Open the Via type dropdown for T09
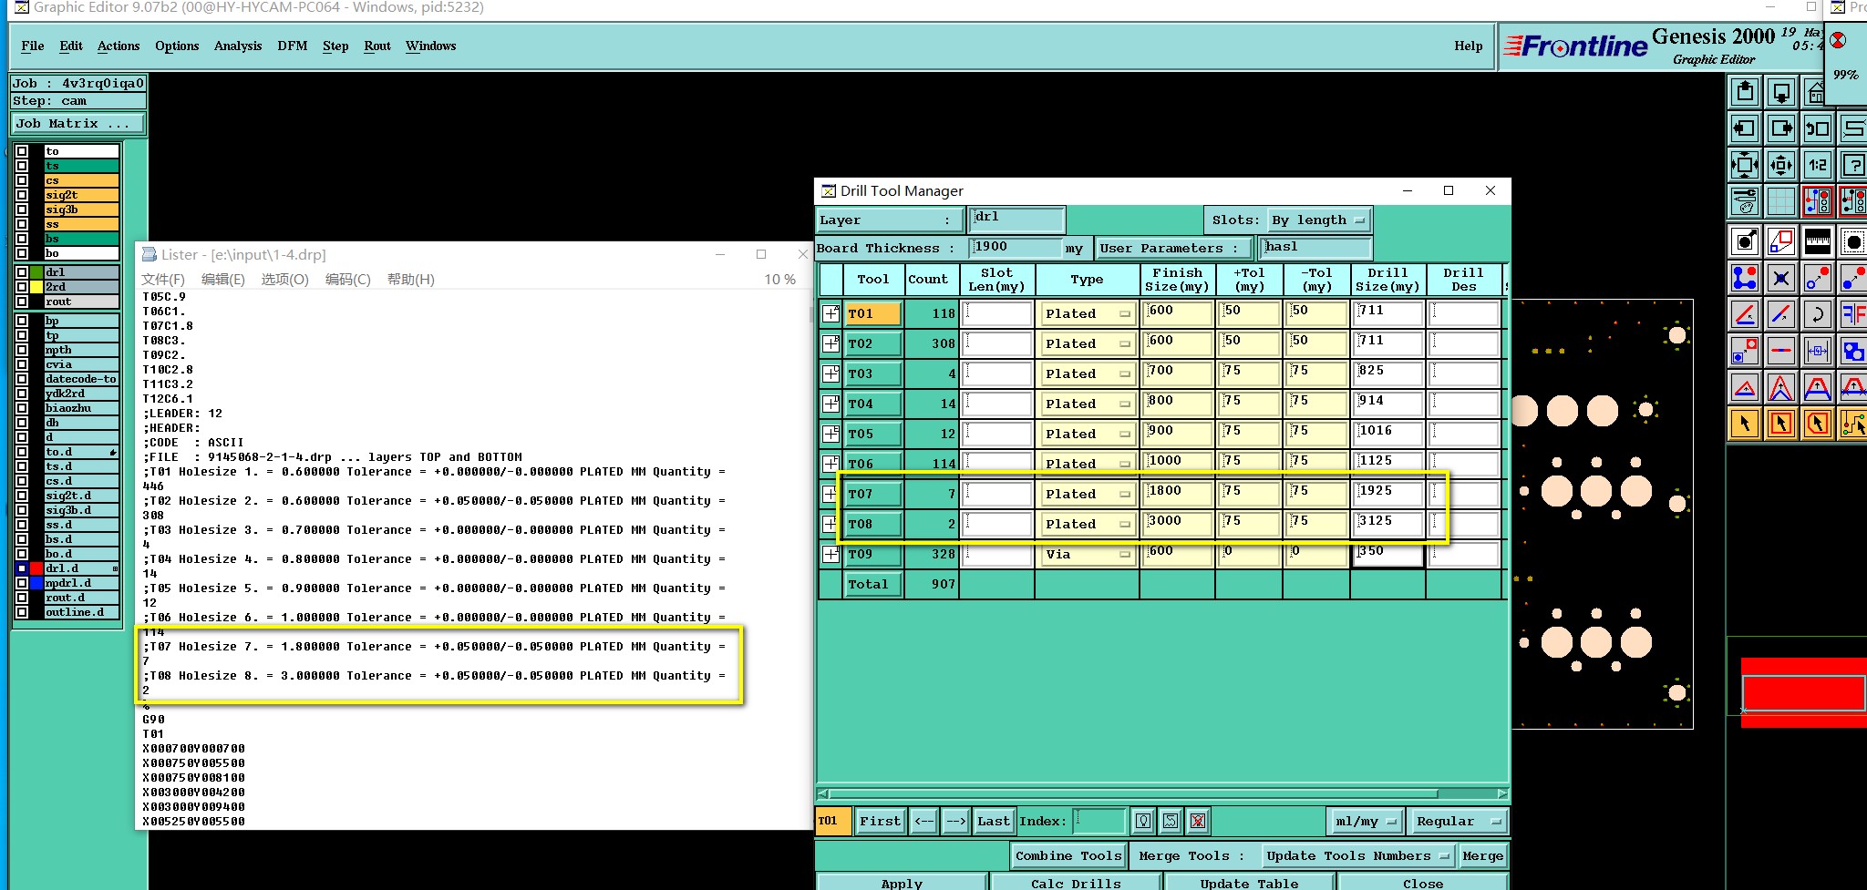The width and height of the screenshot is (1867, 890). [1087, 554]
